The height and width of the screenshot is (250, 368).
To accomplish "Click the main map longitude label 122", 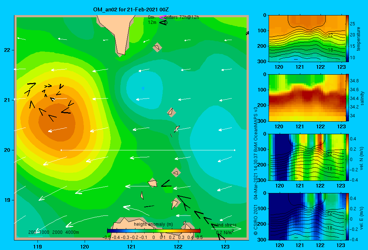I will pyautogui.click(x=178, y=246).
